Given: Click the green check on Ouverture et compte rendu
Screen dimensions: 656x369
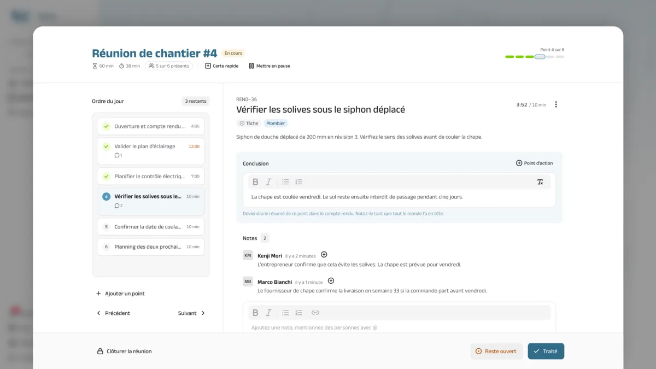Looking at the screenshot, I should (x=106, y=126).
